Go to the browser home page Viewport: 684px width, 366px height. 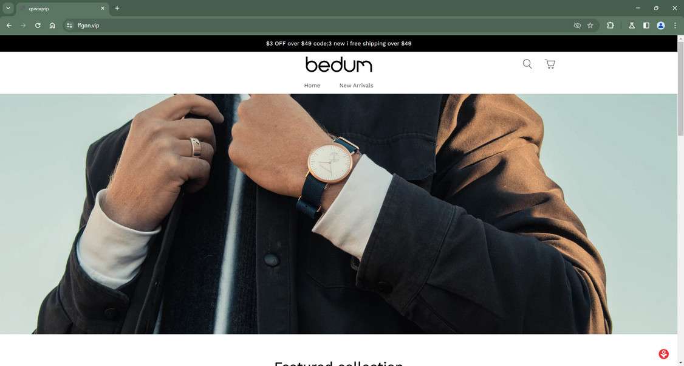point(52,26)
